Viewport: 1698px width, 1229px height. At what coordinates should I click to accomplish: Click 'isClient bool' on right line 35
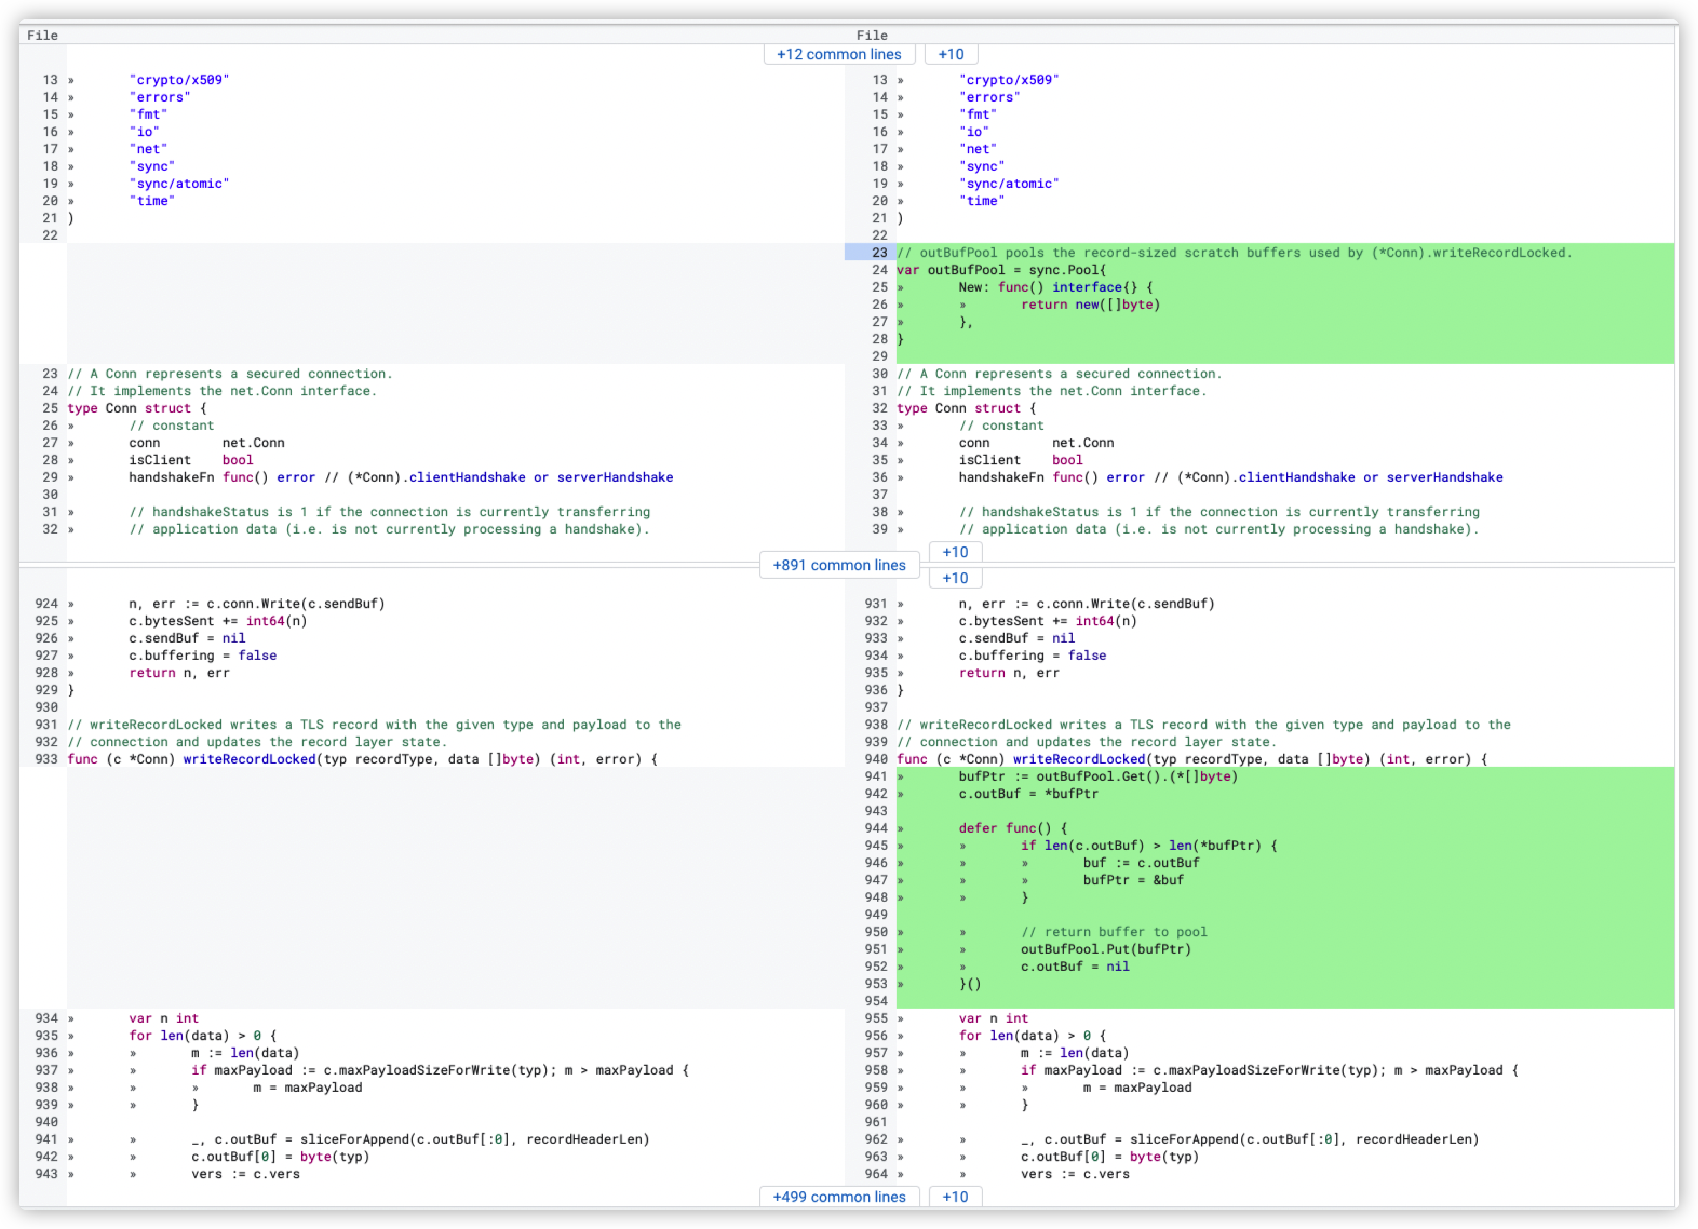(x=1020, y=460)
